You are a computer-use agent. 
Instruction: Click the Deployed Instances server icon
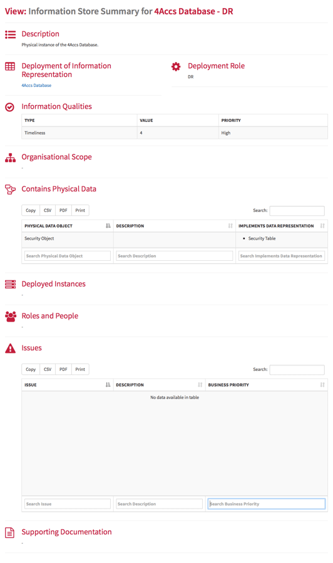tap(10, 285)
